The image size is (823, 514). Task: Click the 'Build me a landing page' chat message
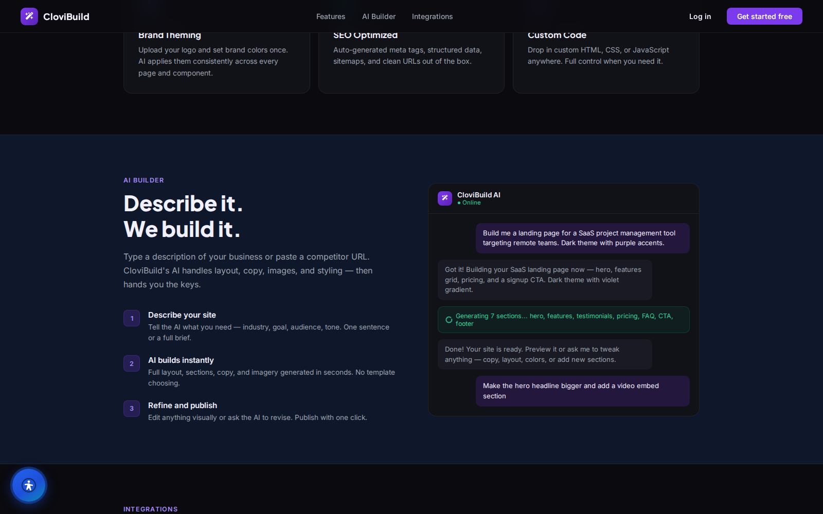click(583, 238)
